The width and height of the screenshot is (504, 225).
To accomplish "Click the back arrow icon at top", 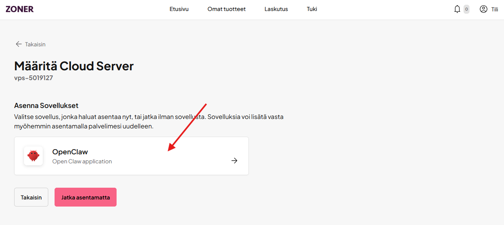I will [x=18, y=44].
